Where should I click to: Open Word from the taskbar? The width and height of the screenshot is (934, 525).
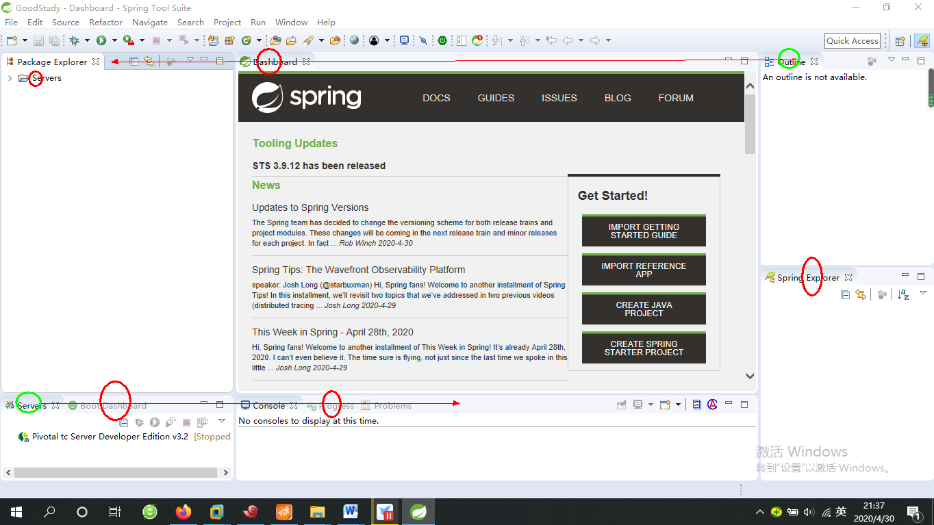click(351, 511)
